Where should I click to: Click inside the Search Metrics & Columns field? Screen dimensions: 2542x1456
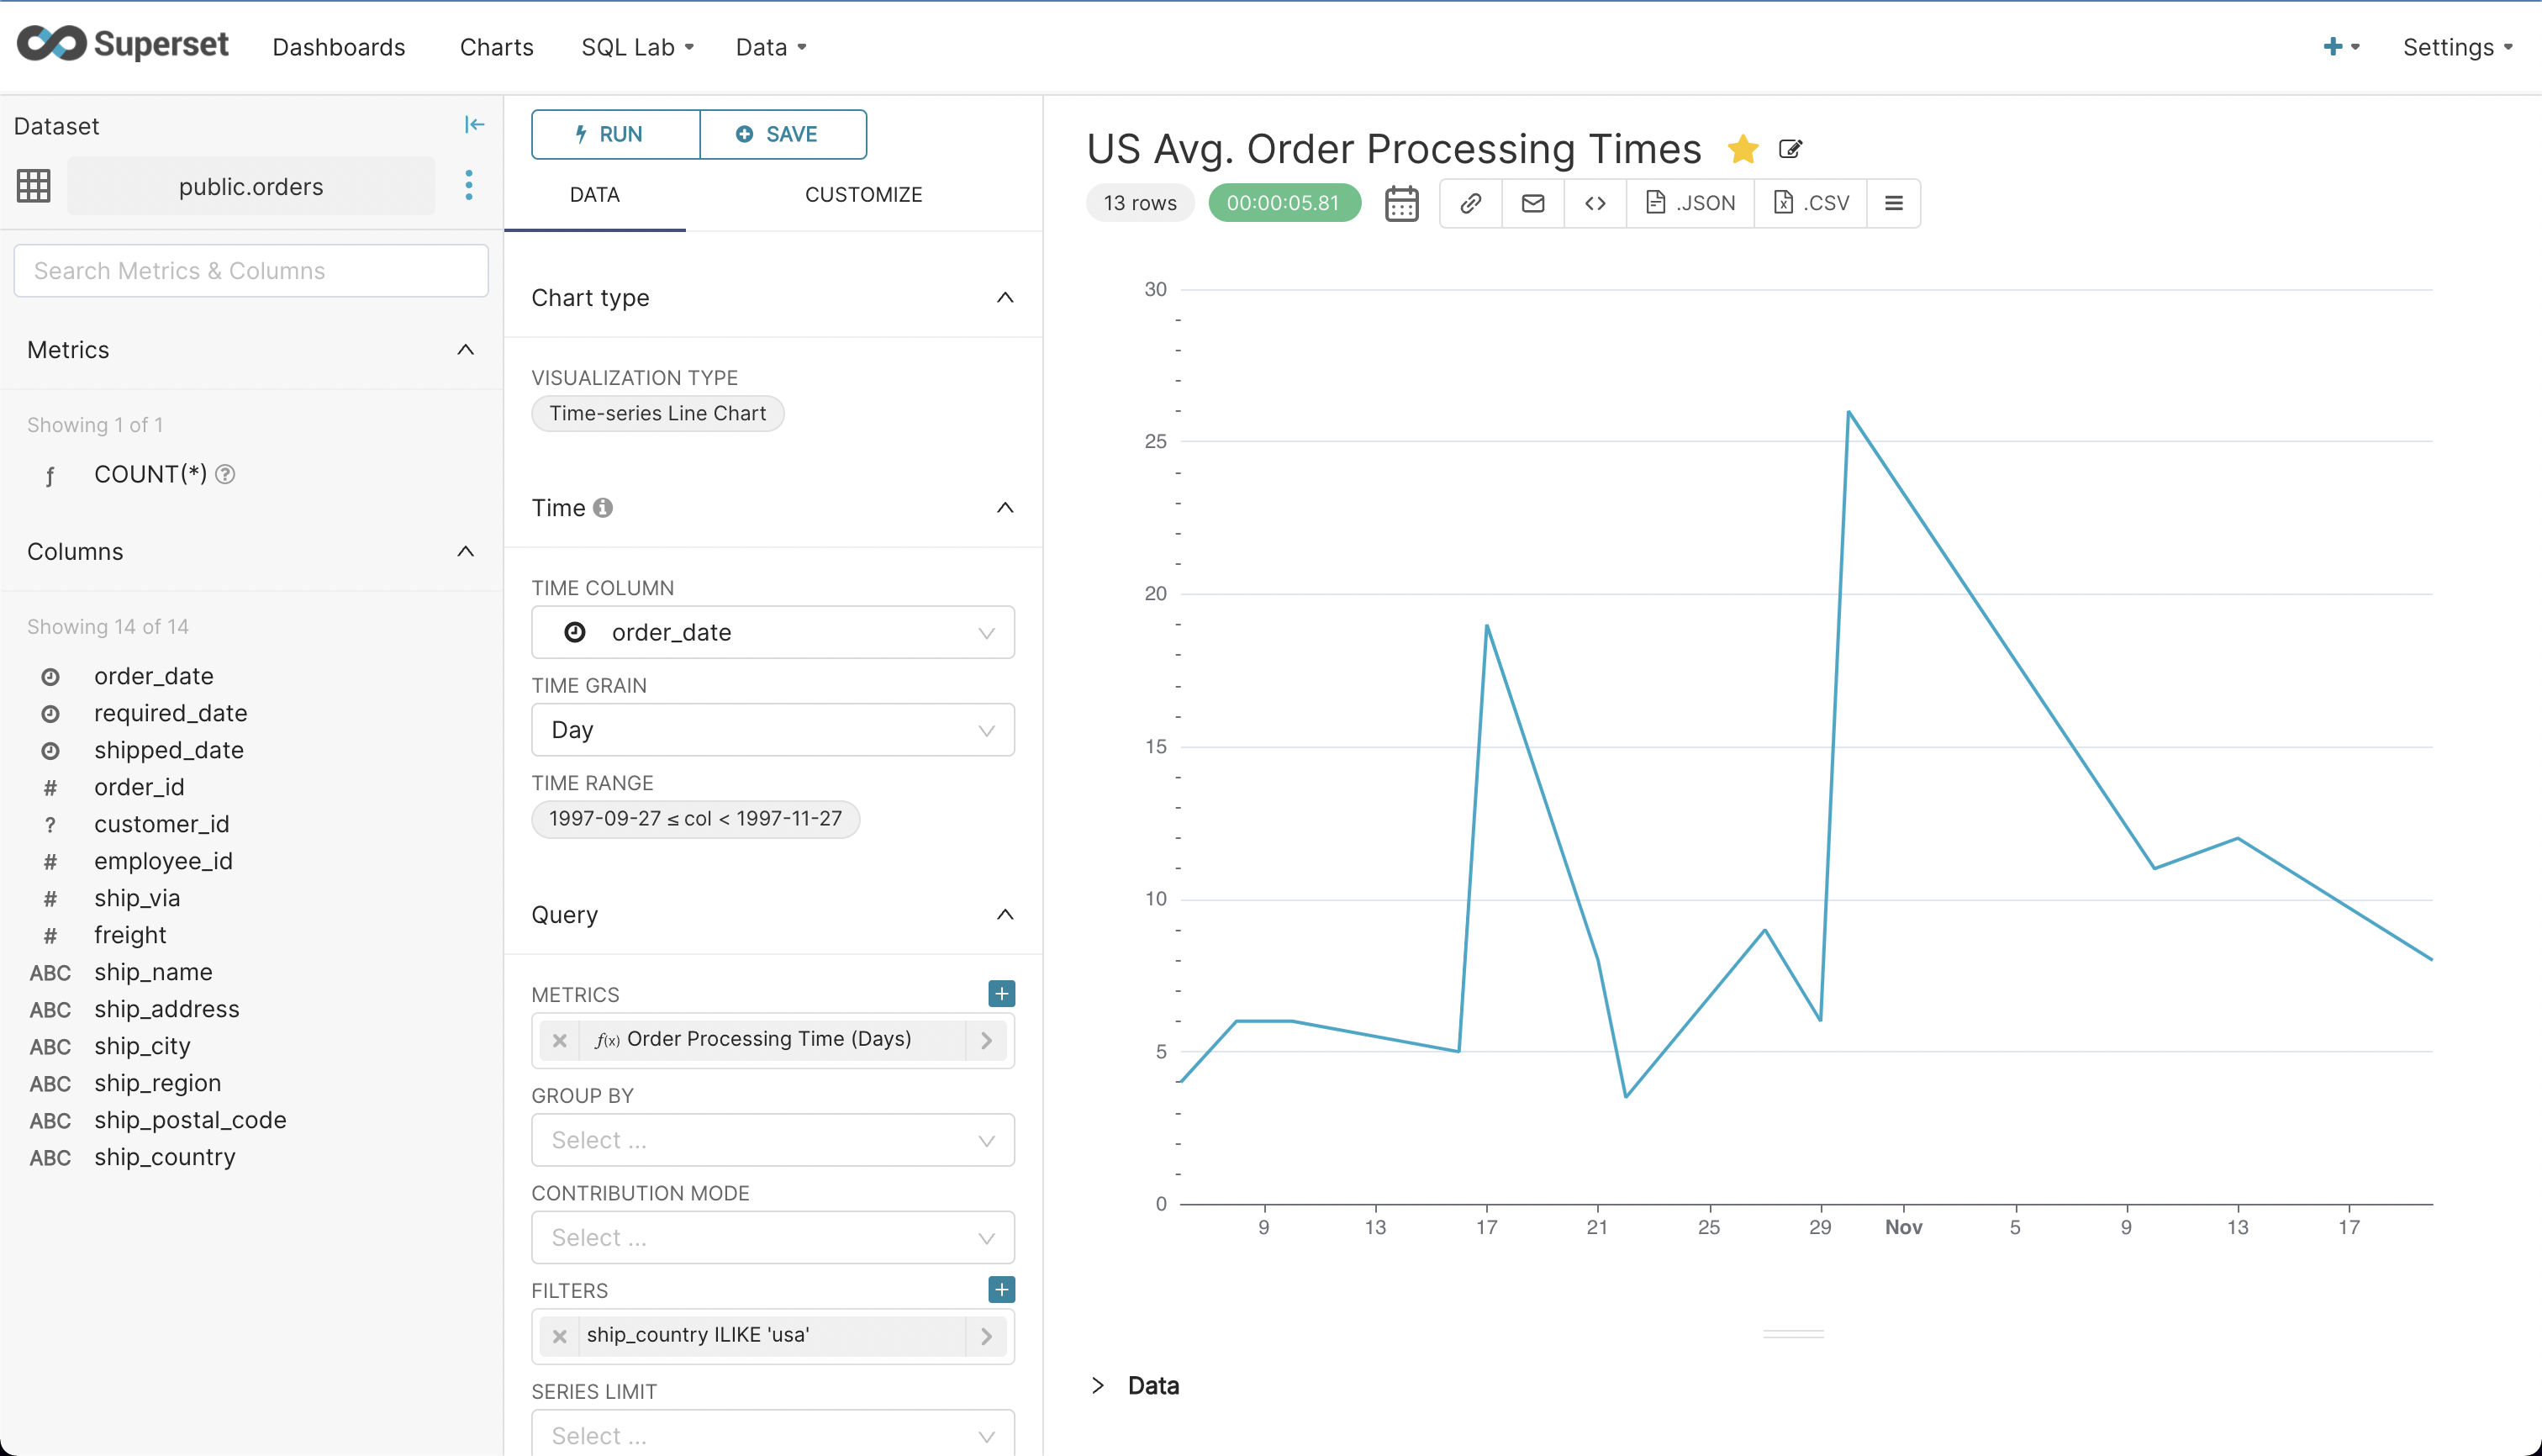click(x=250, y=270)
